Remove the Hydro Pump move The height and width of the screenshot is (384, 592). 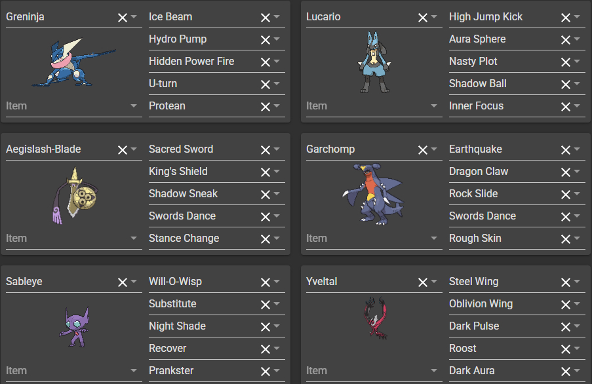coord(266,39)
